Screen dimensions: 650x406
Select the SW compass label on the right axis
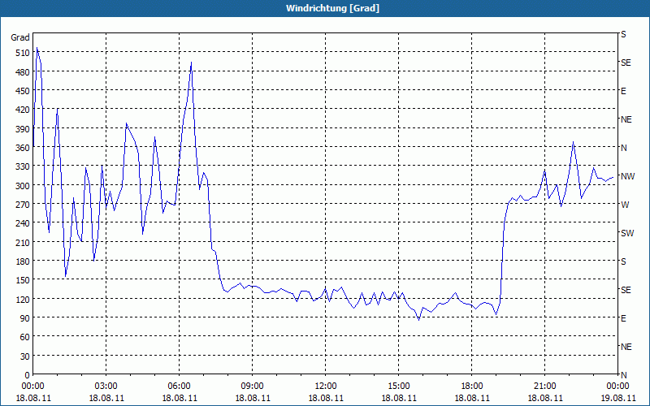627,233
